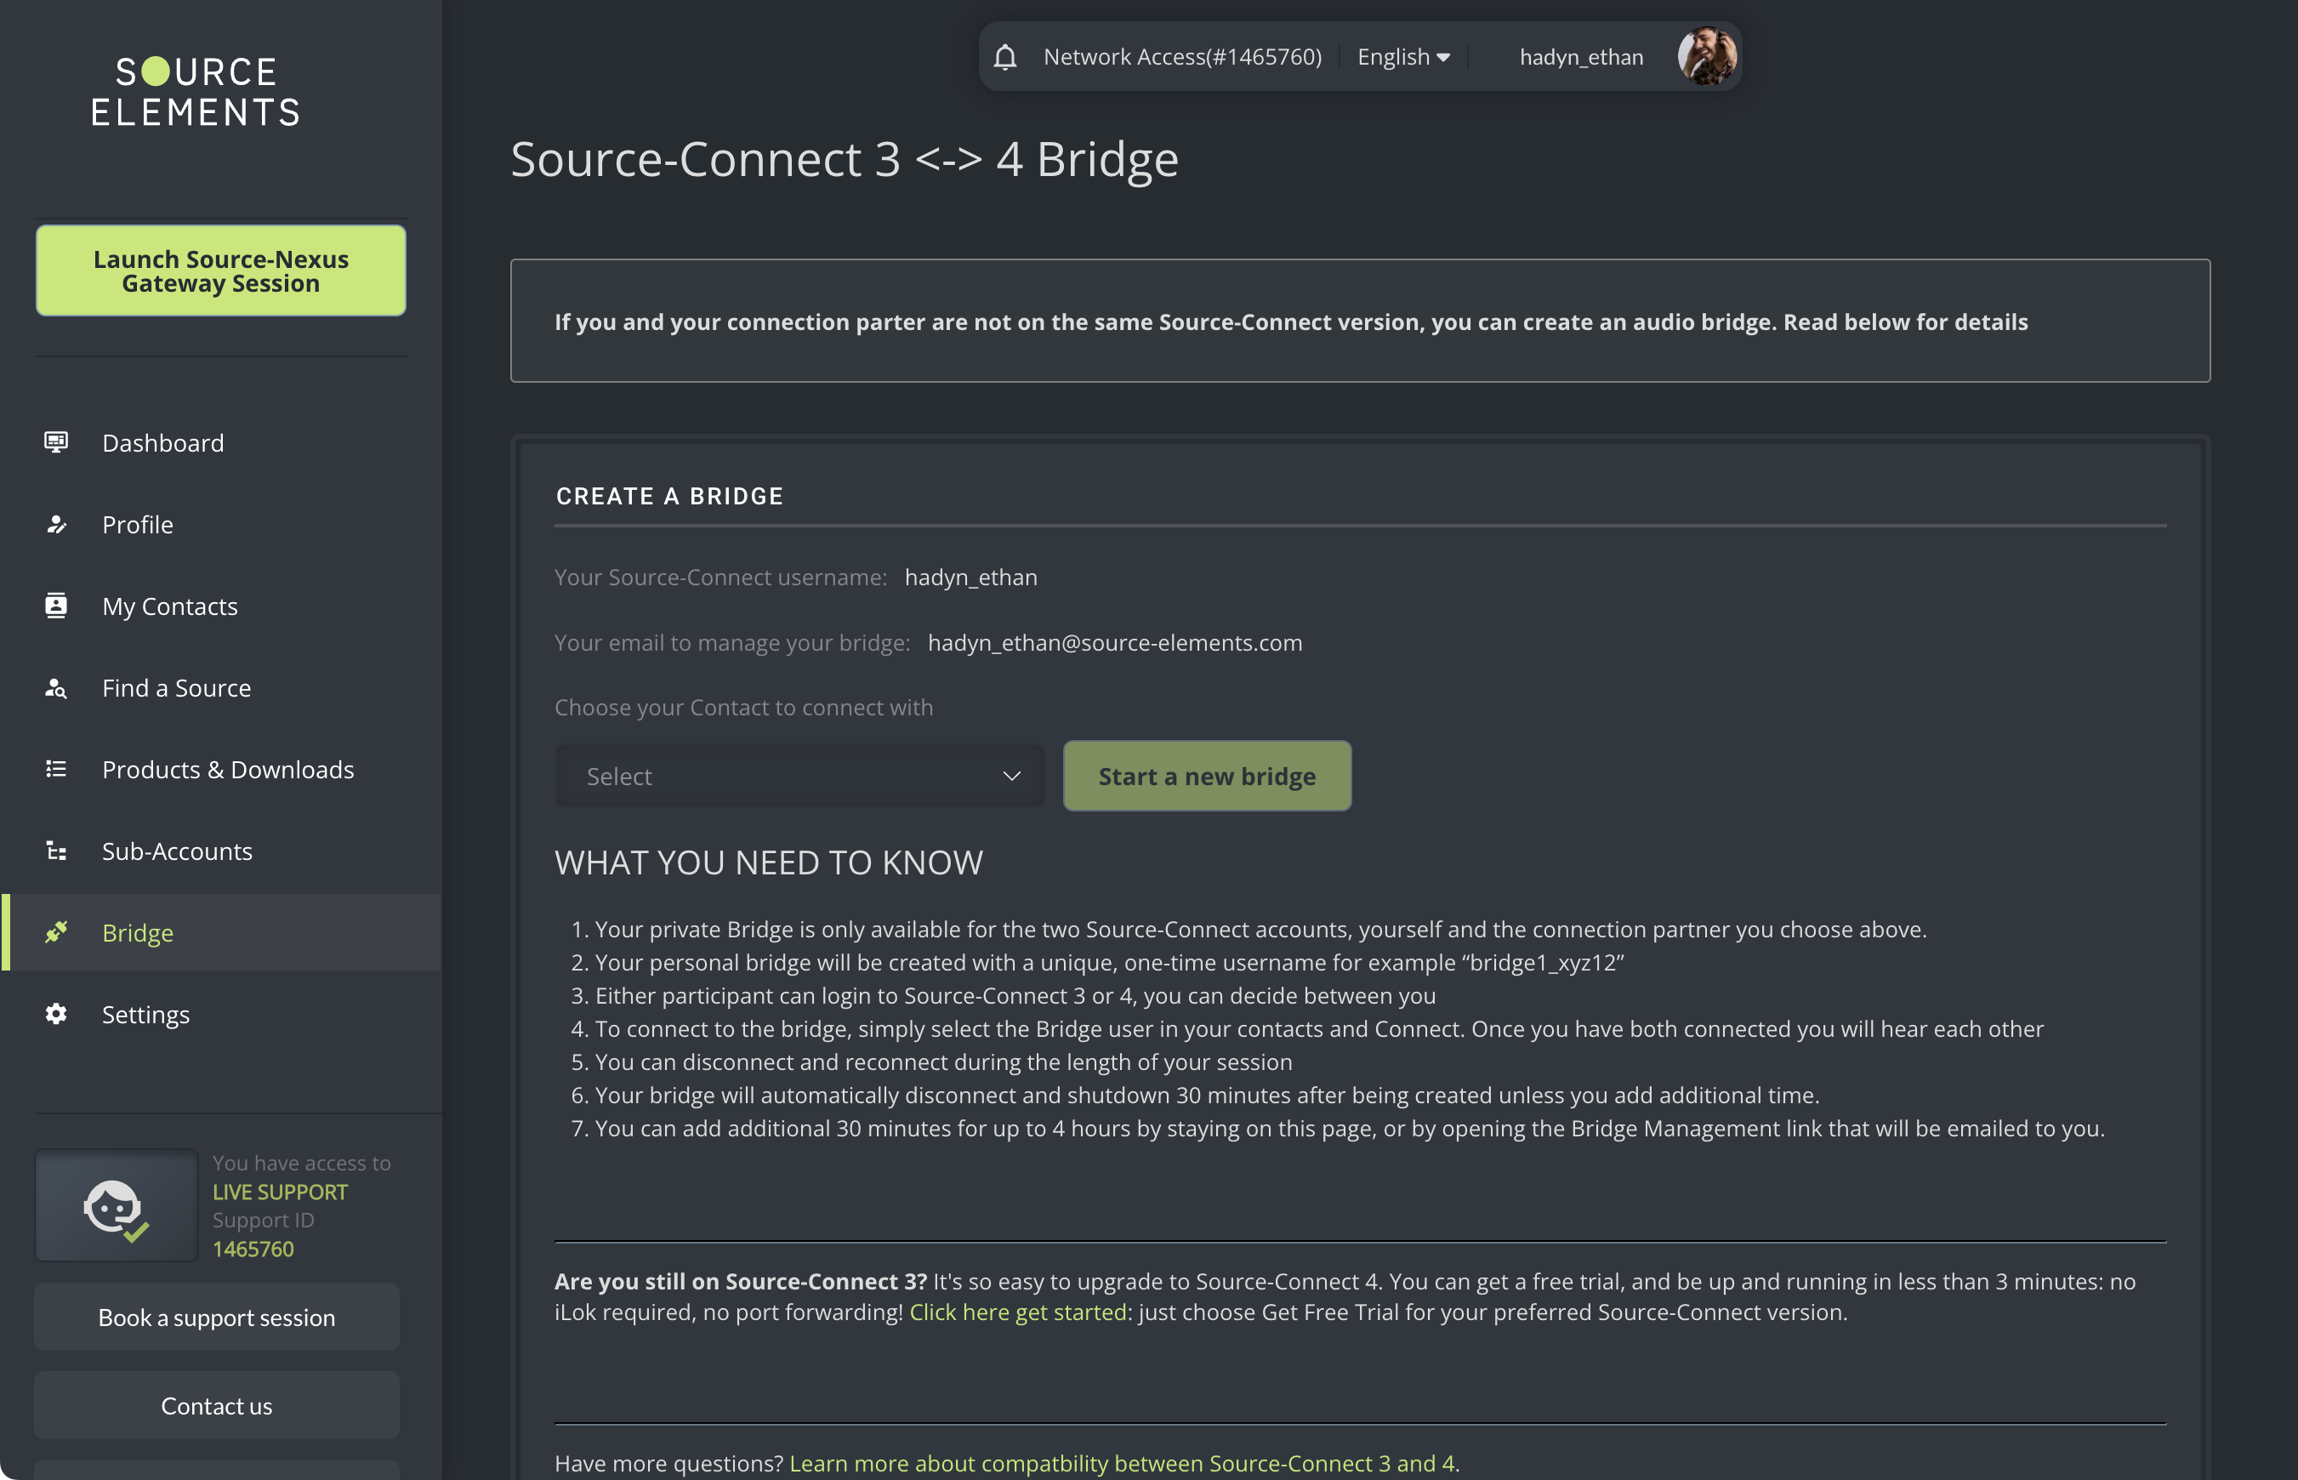
Task: Launch Source-Nexus Gateway Session
Action: [221, 271]
